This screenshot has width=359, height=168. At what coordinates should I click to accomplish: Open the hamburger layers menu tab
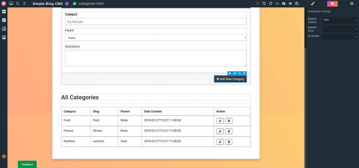(x=352, y=4)
